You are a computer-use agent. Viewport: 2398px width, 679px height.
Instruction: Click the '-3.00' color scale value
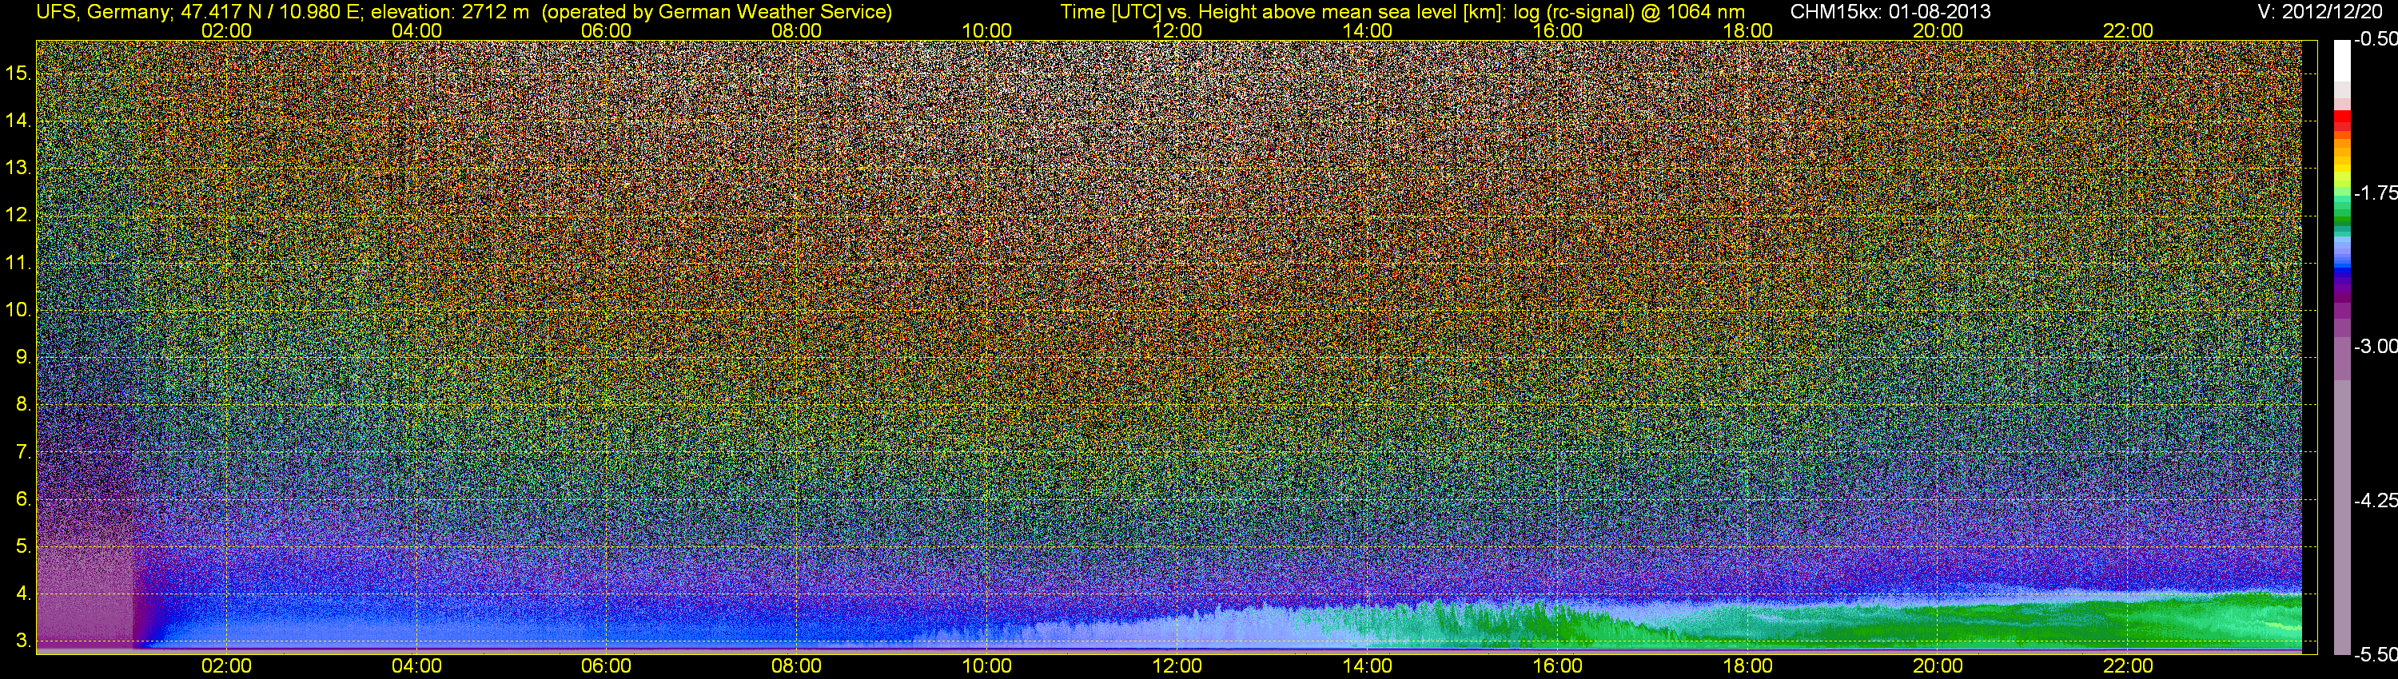pos(2376,347)
